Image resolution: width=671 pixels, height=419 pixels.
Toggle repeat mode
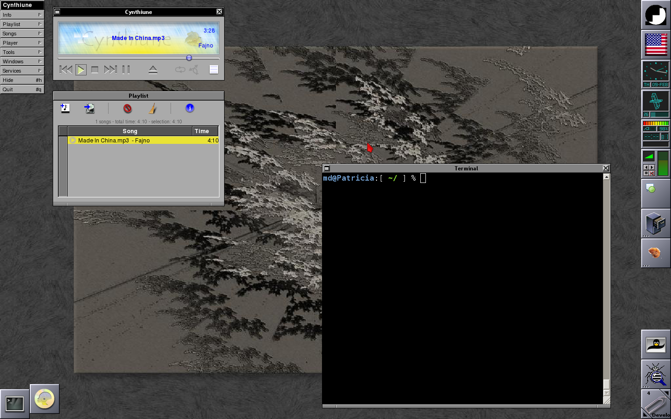180,70
